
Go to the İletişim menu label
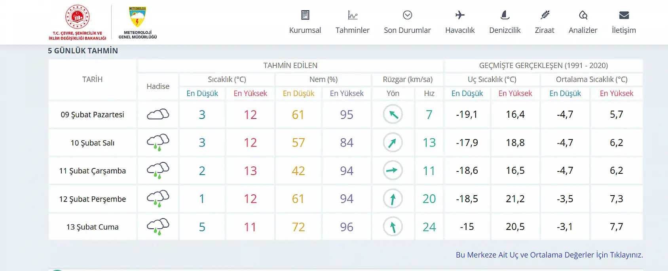click(x=624, y=30)
